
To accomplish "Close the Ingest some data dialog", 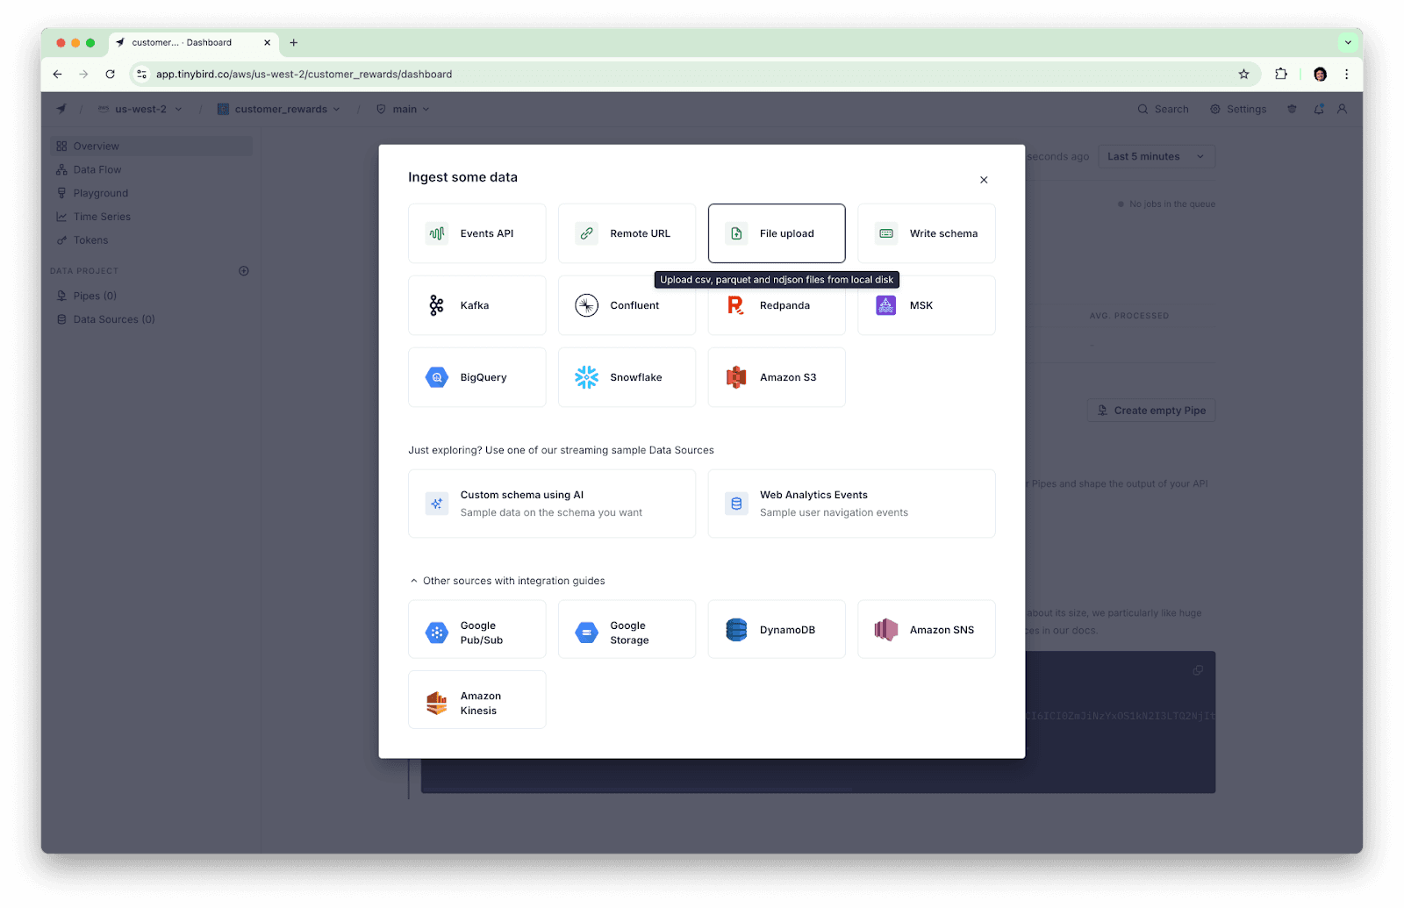I will pos(984,180).
